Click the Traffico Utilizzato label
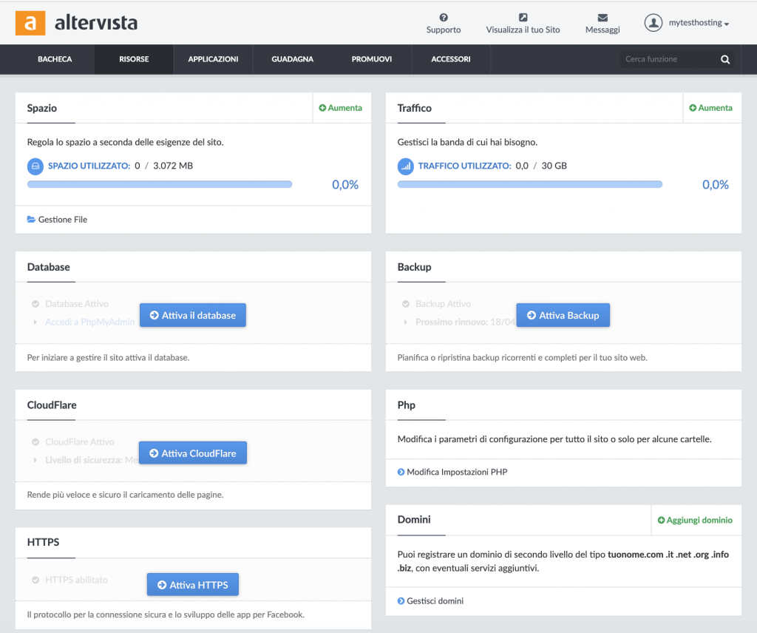The width and height of the screenshot is (757, 633). coord(464,166)
